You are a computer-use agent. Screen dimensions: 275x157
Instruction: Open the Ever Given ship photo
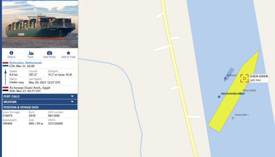tap(40, 24)
